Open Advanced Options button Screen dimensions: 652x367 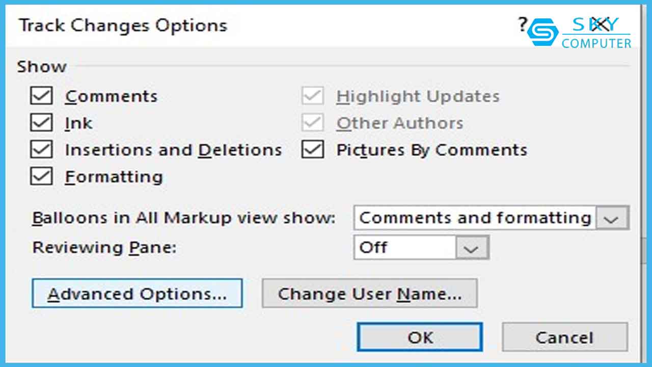137,294
